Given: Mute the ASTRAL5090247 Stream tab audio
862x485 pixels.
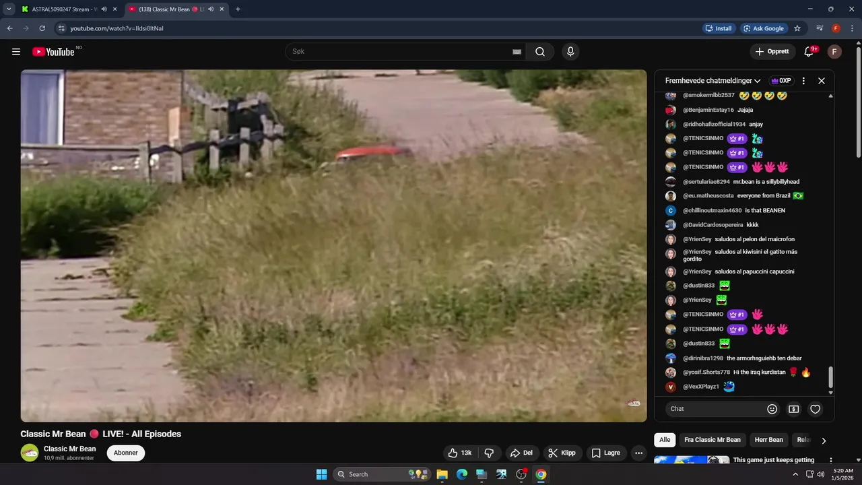Looking at the screenshot, I should (x=104, y=9).
